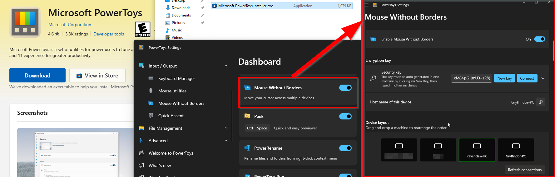This screenshot has width=555, height=177.
Task: Click the Mouse Without Borders sidebar icon
Action: (x=151, y=103)
